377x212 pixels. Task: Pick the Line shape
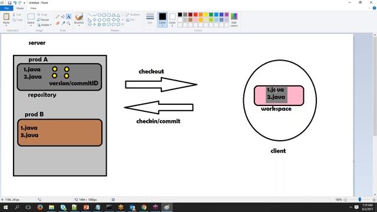pyautogui.click(x=90, y=15)
